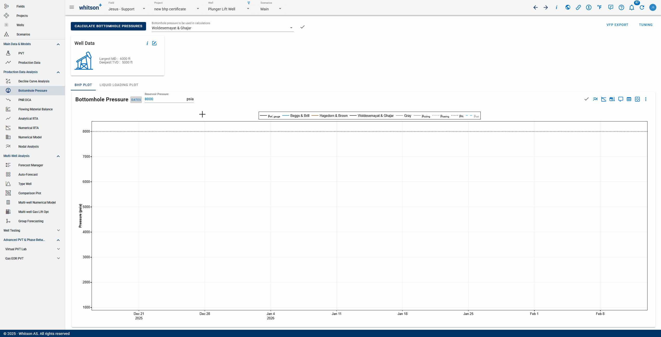Click the download icon in the top bar

tap(589, 8)
